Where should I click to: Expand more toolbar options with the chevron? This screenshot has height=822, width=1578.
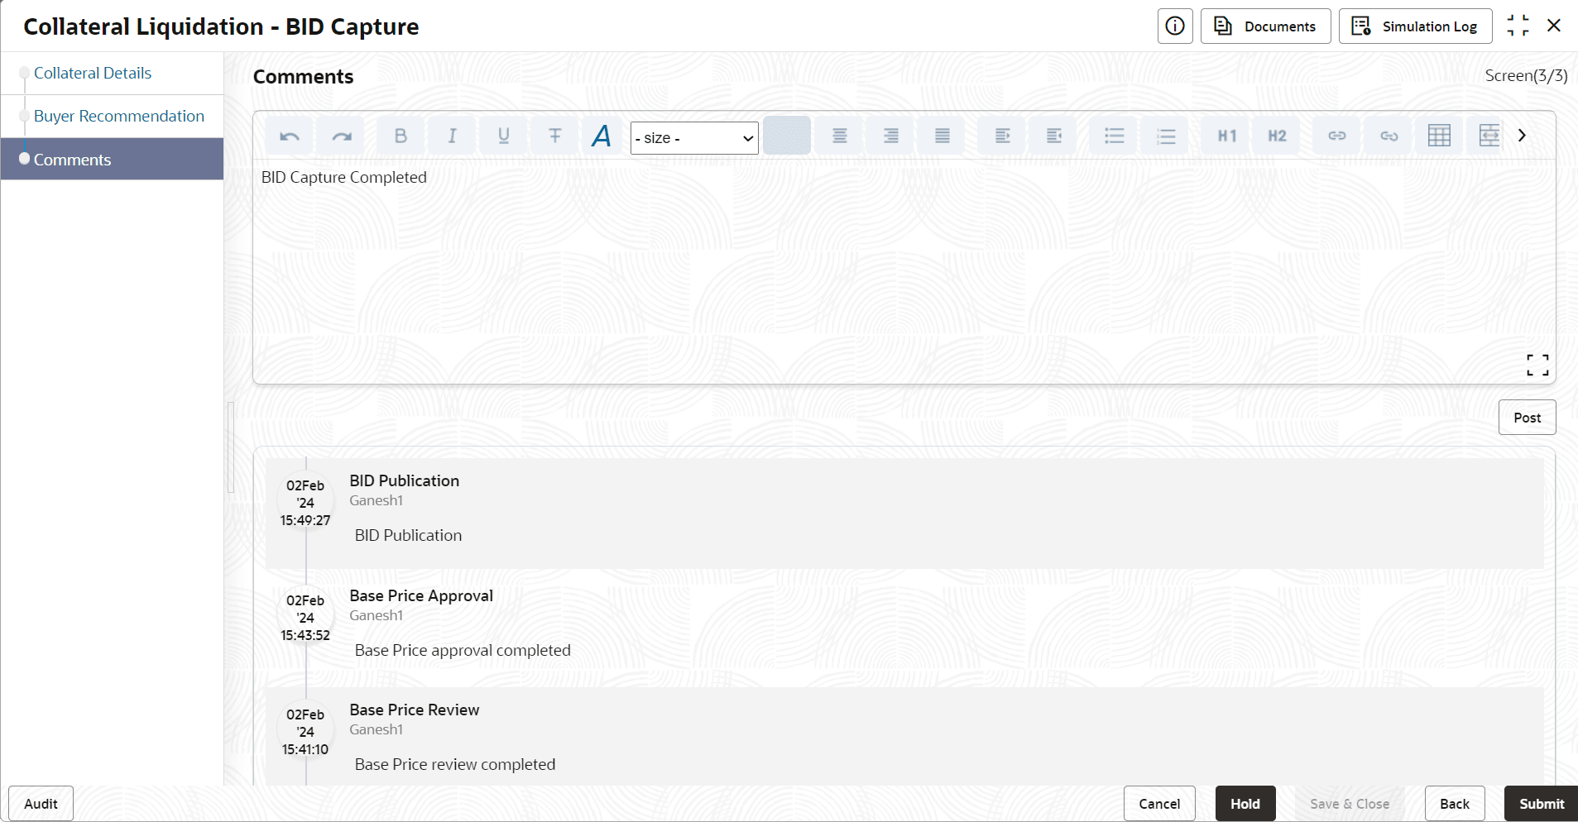tap(1522, 136)
